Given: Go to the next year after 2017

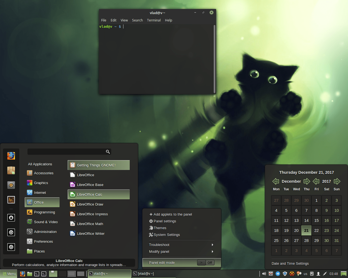Looking at the screenshot, I should click(x=337, y=181).
